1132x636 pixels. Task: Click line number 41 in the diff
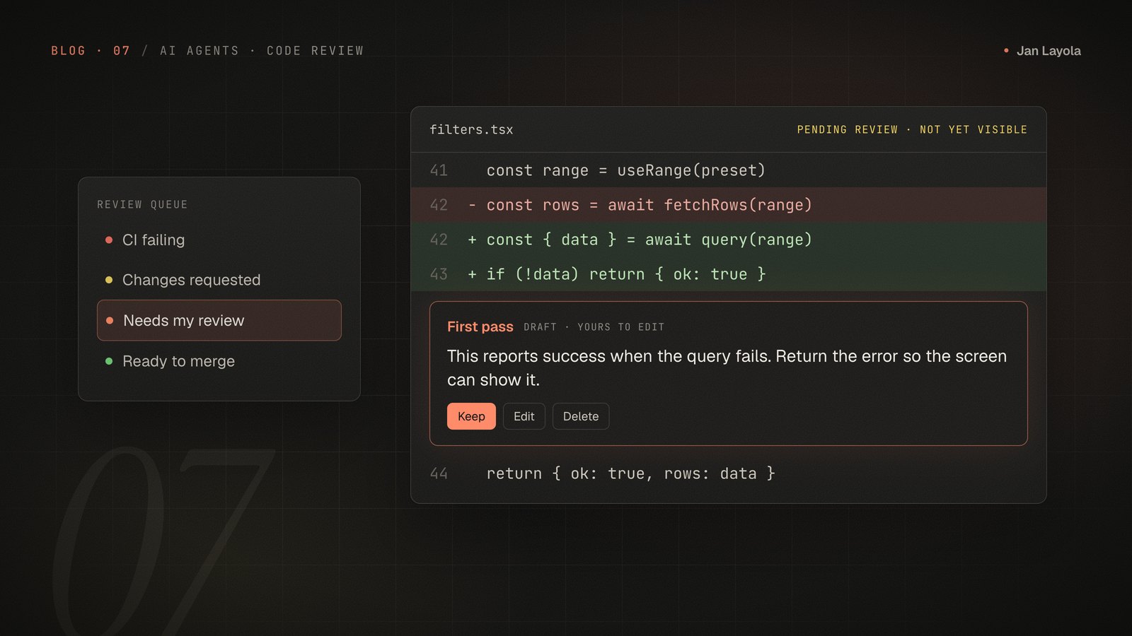pyautogui.click(x=439, y=170)
